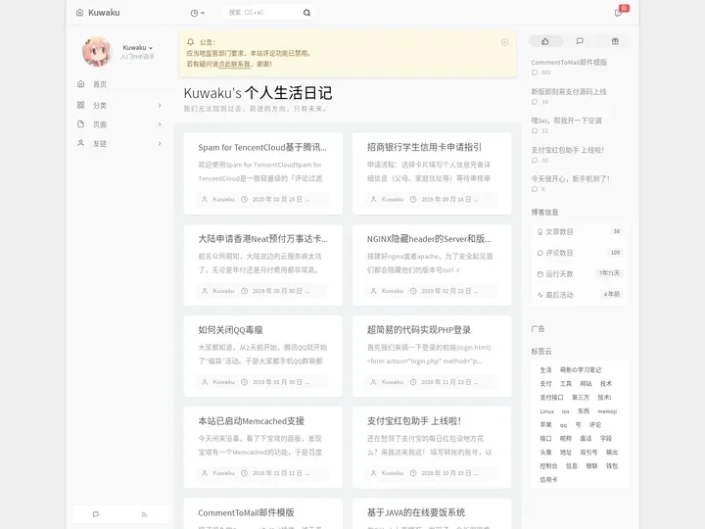Open the 支付宝红包助手 上线啦! article card
The width and height of the screenshot is (705, 529).
413,421
